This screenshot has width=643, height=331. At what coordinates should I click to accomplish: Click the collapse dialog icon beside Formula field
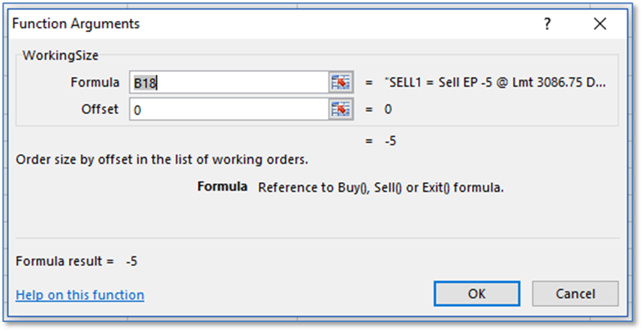tap(340, 82)
